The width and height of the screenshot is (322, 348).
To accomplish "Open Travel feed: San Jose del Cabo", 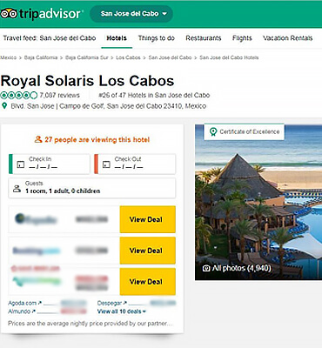I will 50,38.
